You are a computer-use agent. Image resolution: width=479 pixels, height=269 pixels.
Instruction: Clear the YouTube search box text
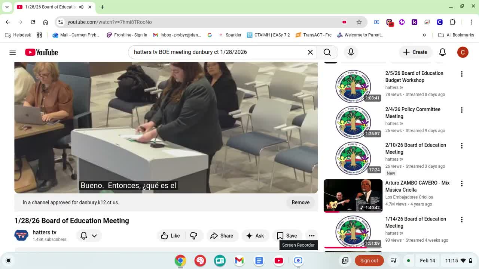pos(310,52)
